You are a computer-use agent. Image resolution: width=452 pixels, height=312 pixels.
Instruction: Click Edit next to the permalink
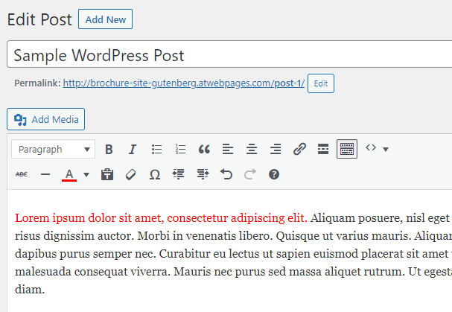[x=320, y=83]
